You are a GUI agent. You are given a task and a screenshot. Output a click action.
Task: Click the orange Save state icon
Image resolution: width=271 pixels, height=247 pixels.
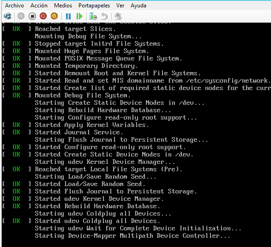(54, 16)
